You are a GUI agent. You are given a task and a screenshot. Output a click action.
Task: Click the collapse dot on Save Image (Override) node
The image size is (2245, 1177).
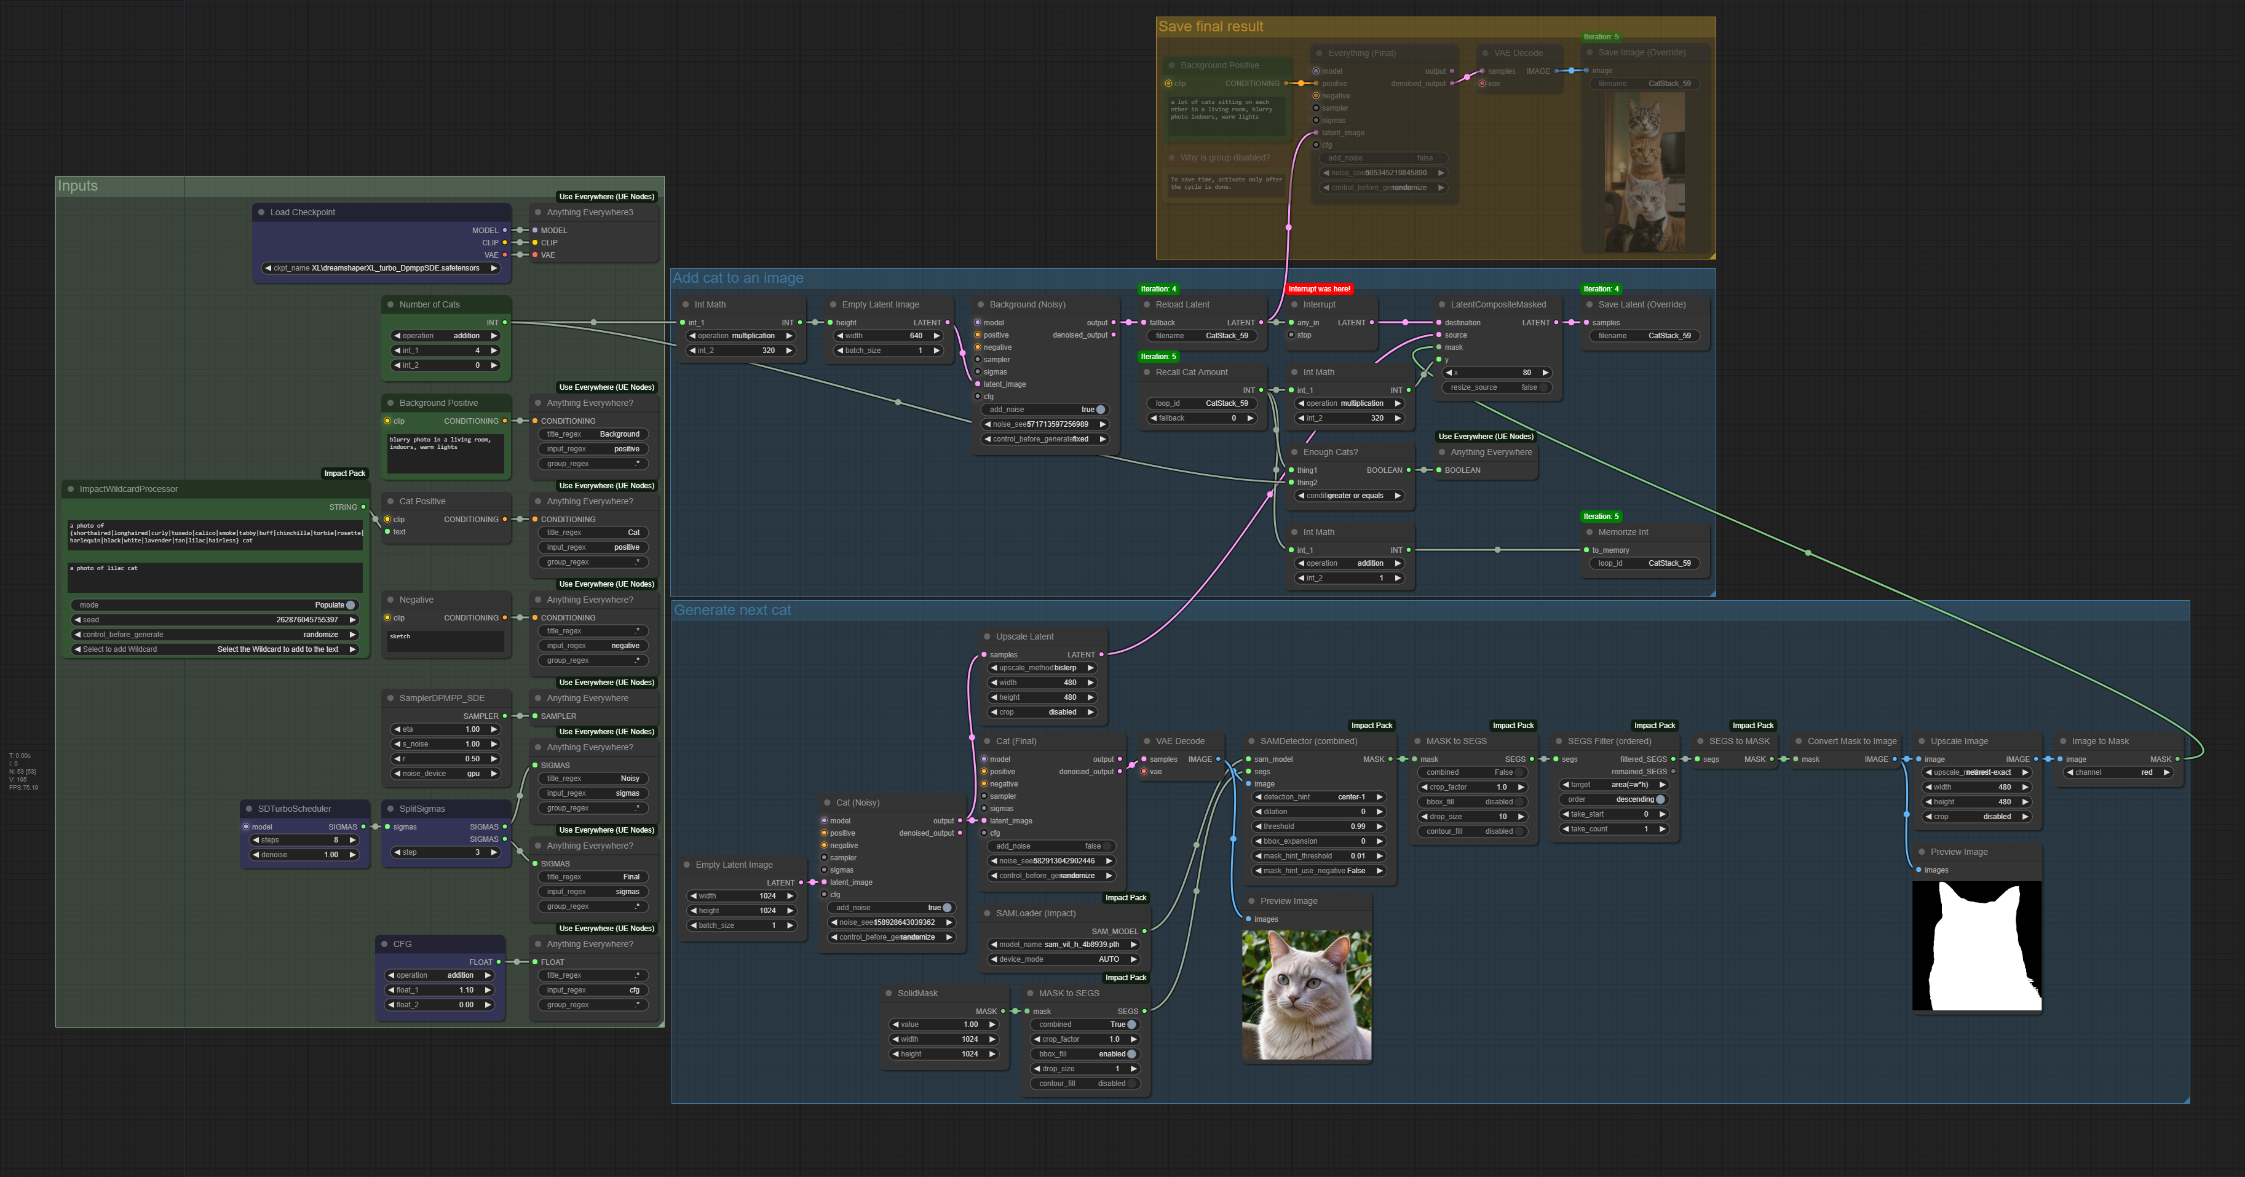click(1591, 52)
